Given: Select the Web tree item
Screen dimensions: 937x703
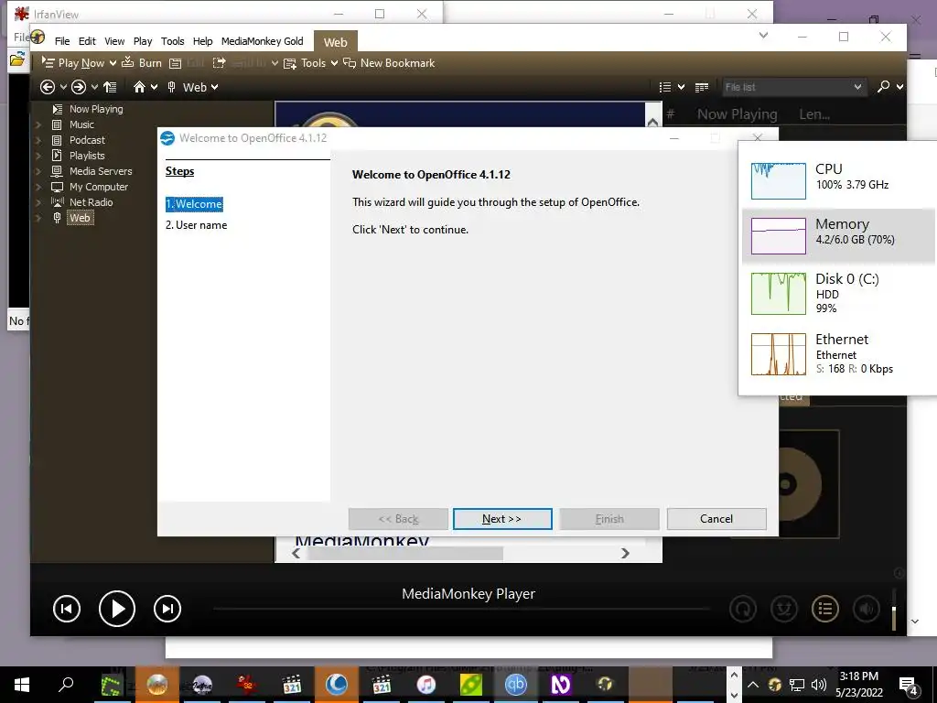Looking at the screenshot, I should (x=80, y=218).
